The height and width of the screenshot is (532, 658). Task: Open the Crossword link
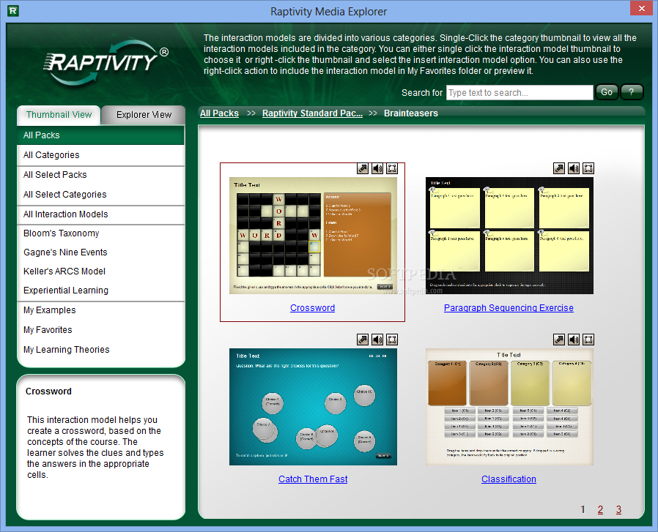click(x=313, y=308)
